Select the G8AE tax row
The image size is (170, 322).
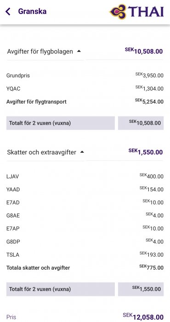tap(85, 215)
